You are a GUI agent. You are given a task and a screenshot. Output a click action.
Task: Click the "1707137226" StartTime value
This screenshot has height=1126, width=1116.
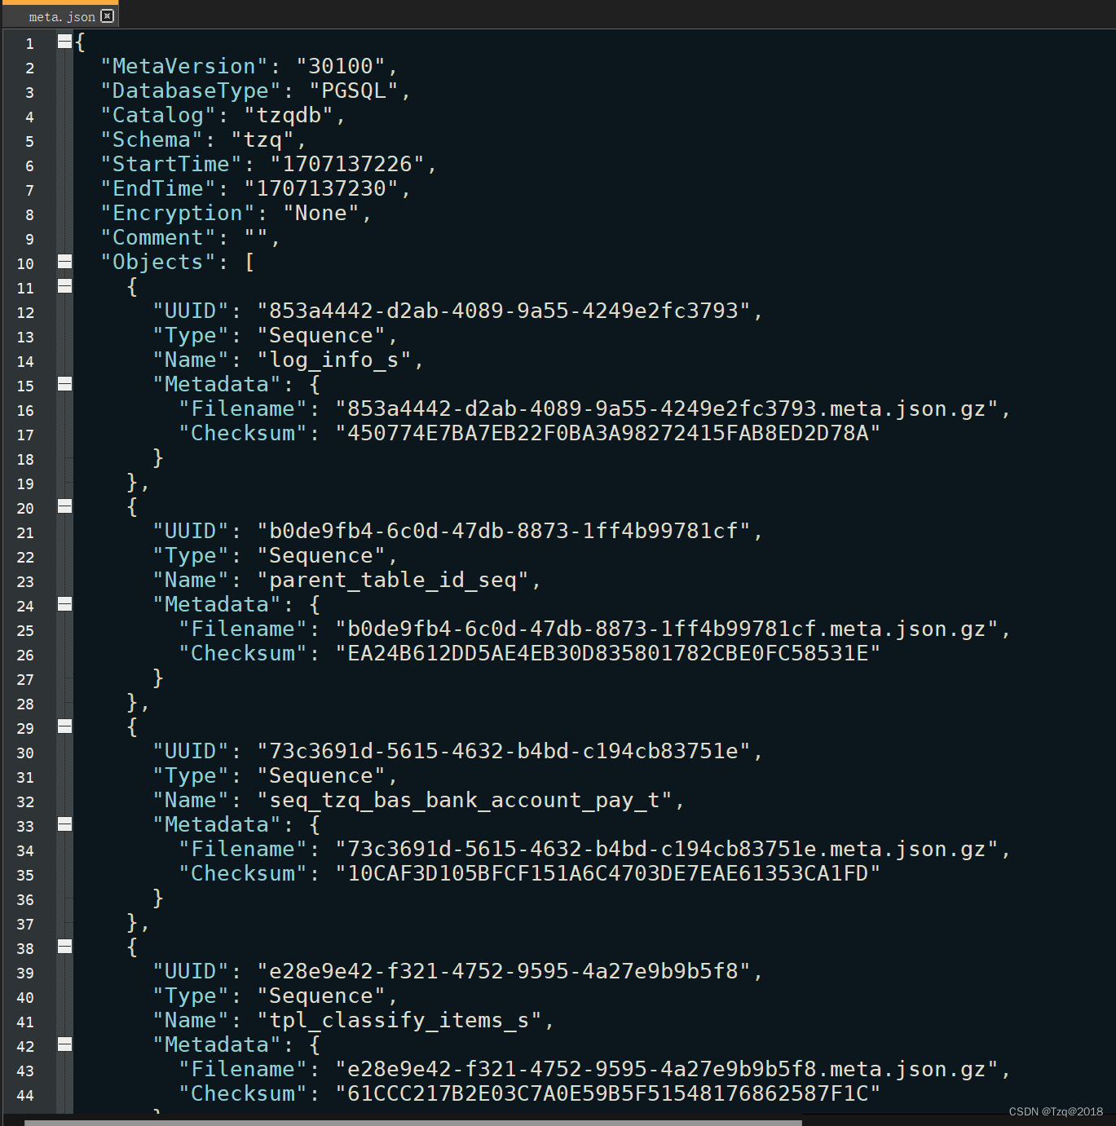tap(346, 164)
